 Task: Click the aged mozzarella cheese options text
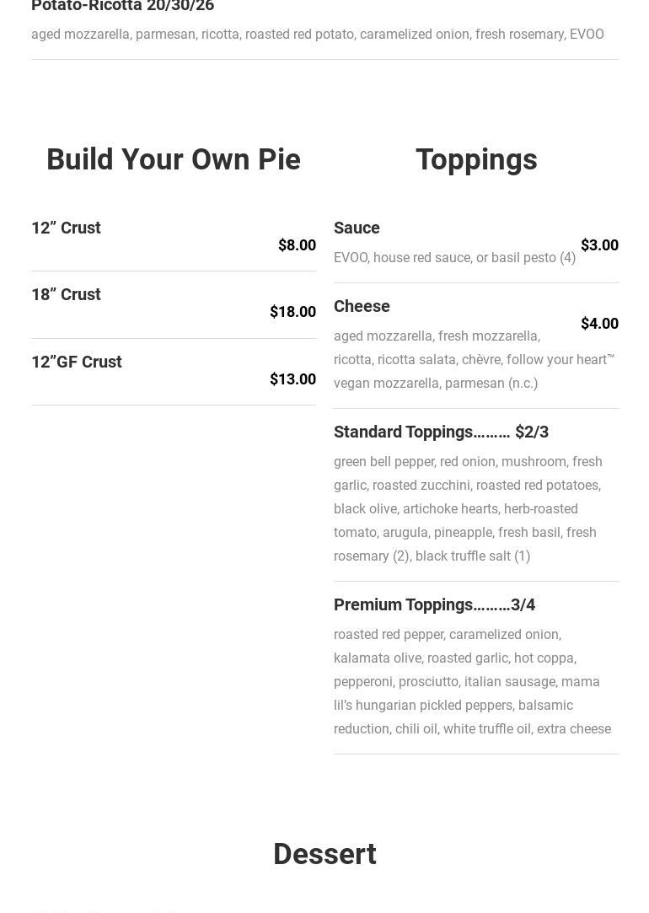(x=474, y=360)
